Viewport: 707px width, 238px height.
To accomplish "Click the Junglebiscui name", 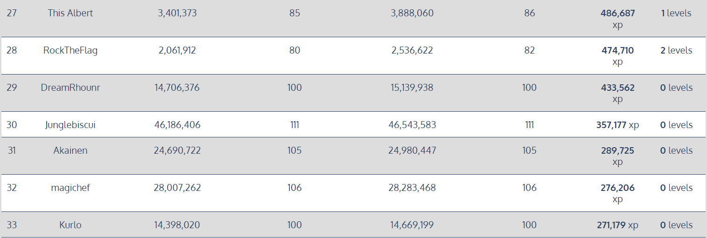I will (x=70, y=125).
